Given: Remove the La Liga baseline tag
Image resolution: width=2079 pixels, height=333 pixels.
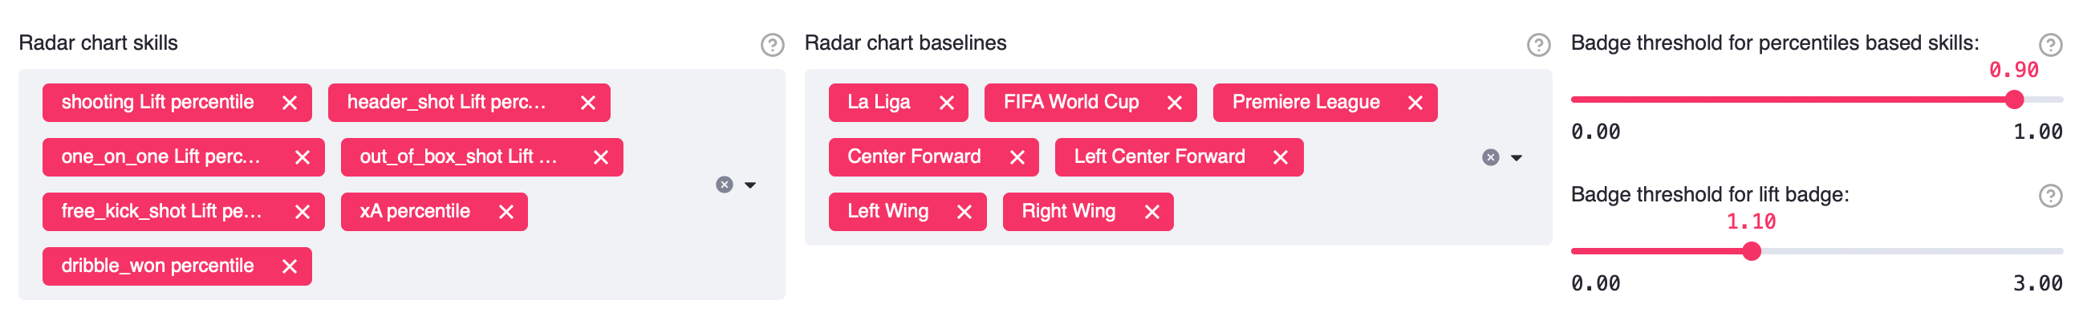Looking at the screenshot, I should tap(947, 104).
